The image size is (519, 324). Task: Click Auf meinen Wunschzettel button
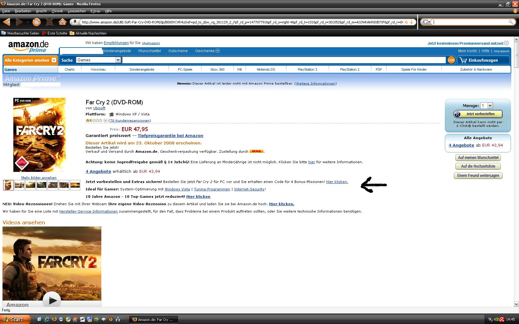click(478, 158)
